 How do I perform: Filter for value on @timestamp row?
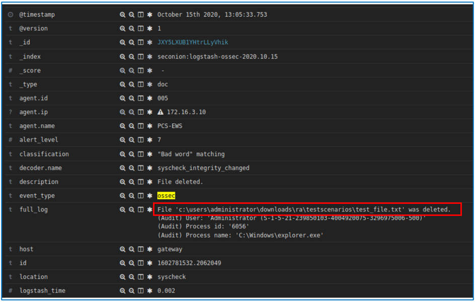122,15
